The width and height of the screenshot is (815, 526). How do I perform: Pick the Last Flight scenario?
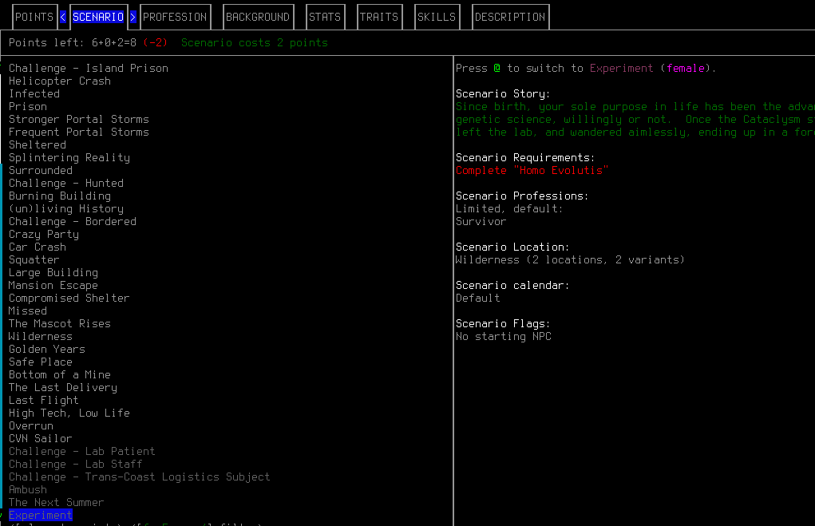click(x=44, y=400)
